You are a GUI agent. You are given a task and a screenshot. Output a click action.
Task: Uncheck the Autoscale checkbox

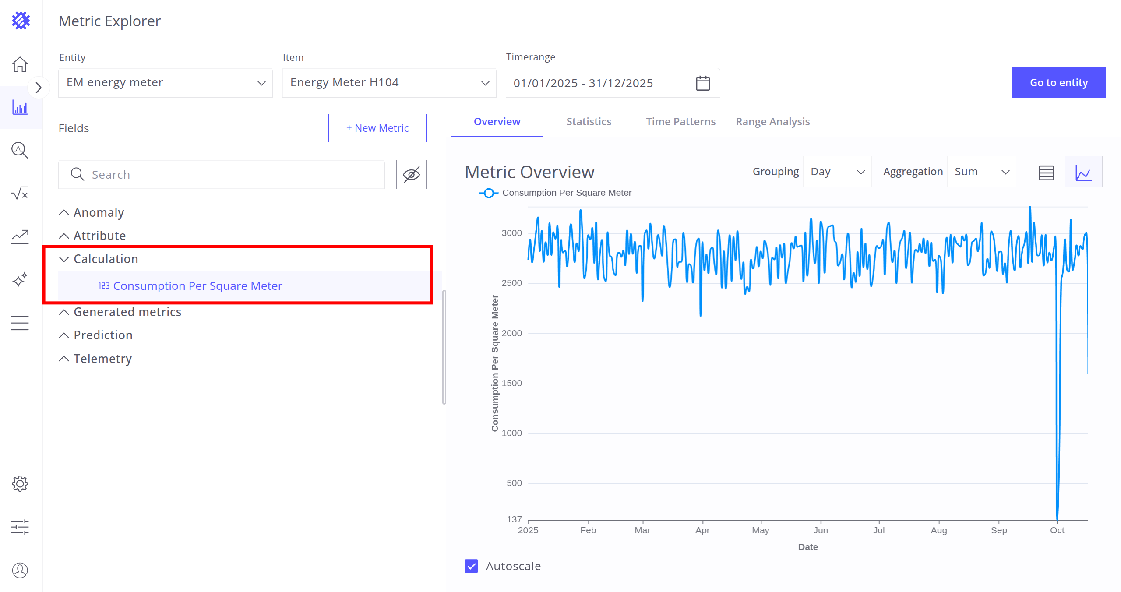coord(472,566)
